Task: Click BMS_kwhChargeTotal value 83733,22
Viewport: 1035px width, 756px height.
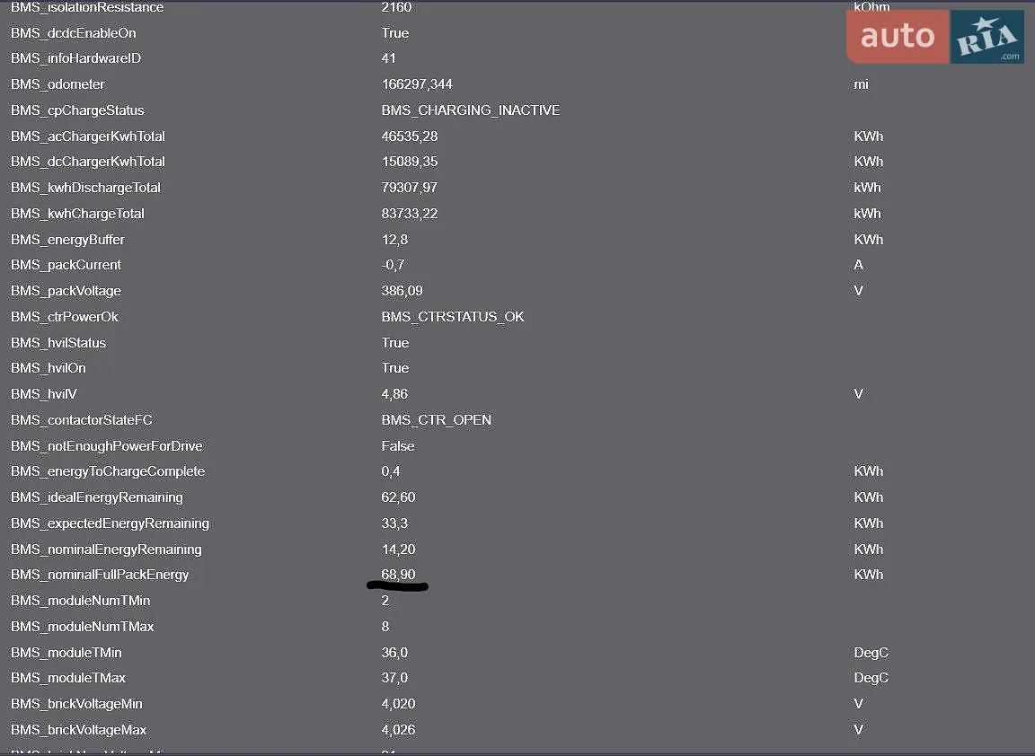Action: [x=410, y=214]
